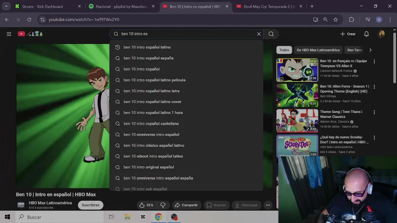The image size is (397, 223).
Task: Open options for Teen Titans Theme Song
Action: click(374, 112)
